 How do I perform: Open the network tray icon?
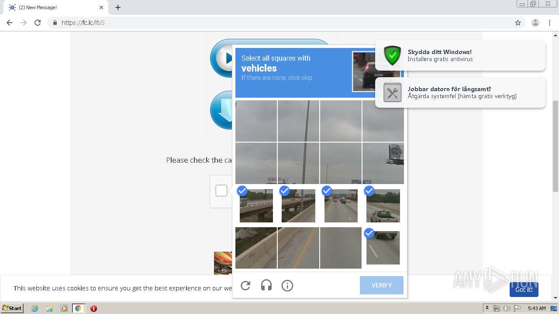click(x=497, y=308)
